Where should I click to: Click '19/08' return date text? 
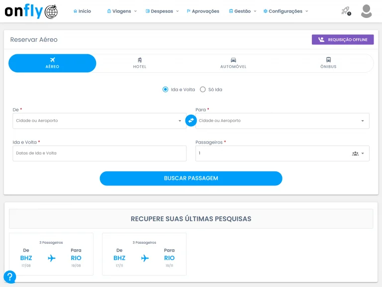coord(76,266)
